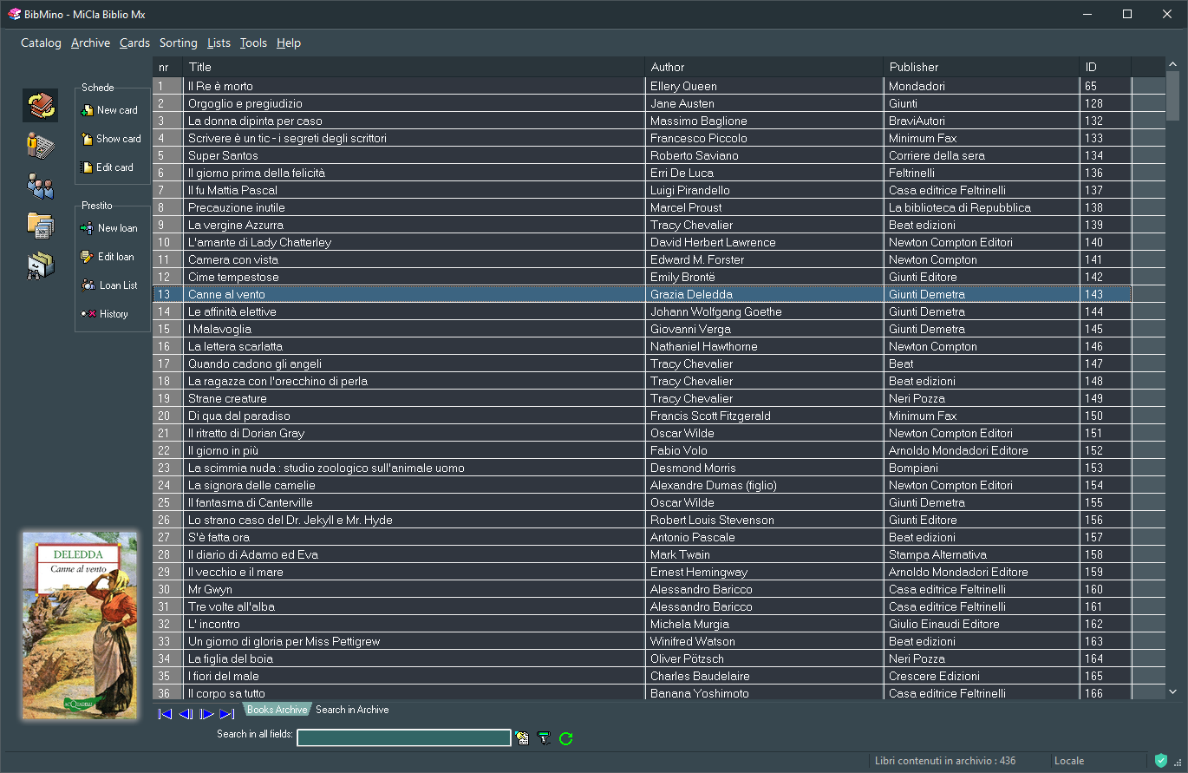
Task: Jump to last record with the end navigation arrow
Action: 228,714
